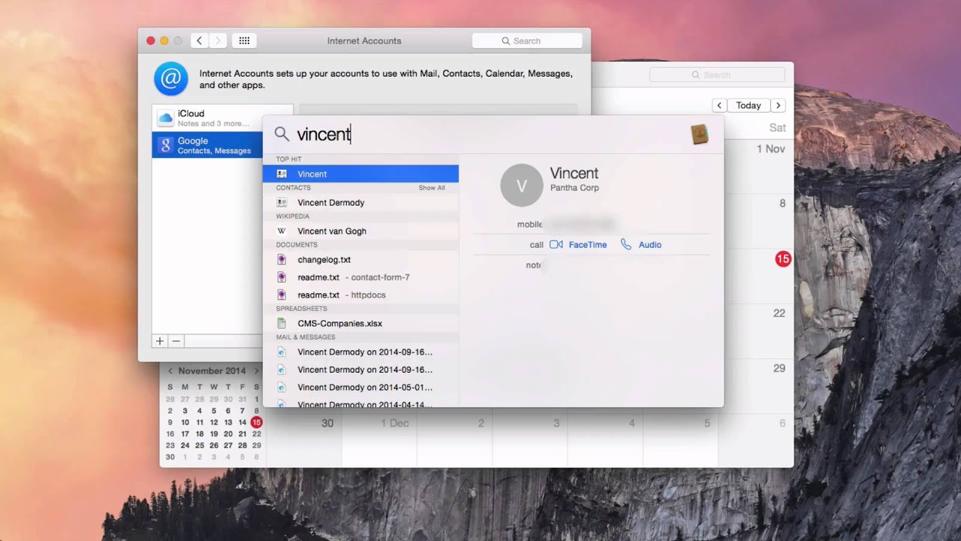Select 29 in the Calendar Sat column

click(779, 368)
